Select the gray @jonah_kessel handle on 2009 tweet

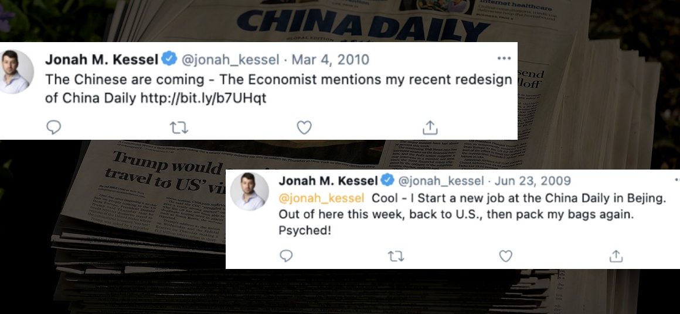[x=441, y=180]
